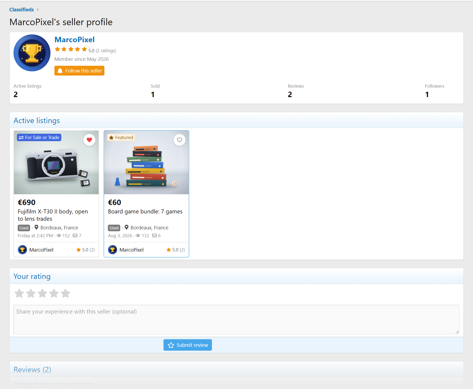Click the 5.0 (2 ratings) profile text
Screen dimensions: 473x389
click(102, 51)
